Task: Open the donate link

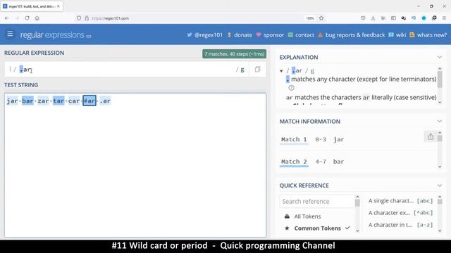Action: [240, 35]
